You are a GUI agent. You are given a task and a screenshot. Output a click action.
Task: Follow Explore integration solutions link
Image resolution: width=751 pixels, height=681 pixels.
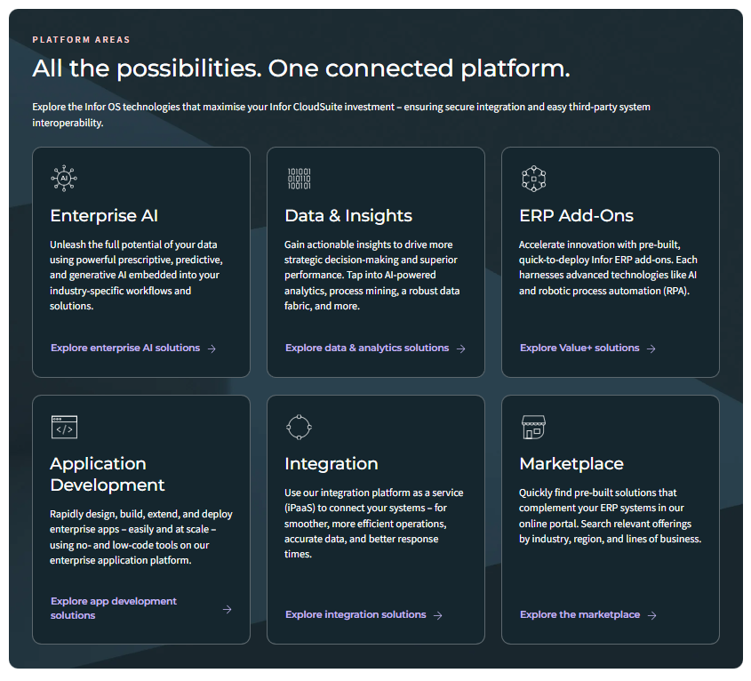tap(356, 614)
